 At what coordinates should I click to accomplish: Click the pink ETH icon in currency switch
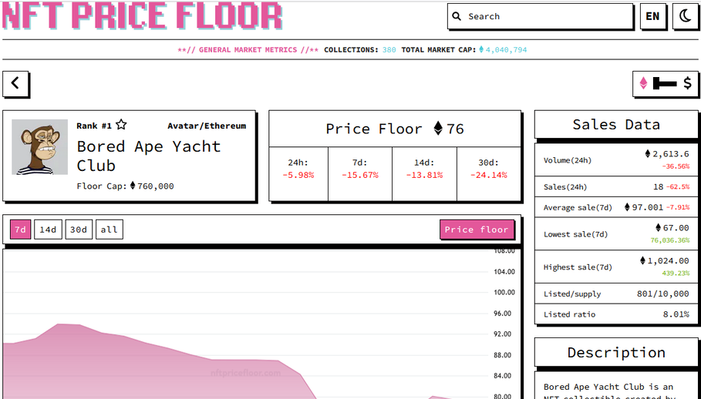(x=643, y=83)
